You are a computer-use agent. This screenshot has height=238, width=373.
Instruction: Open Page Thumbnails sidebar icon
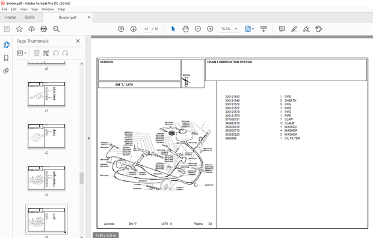click(6, 45)
